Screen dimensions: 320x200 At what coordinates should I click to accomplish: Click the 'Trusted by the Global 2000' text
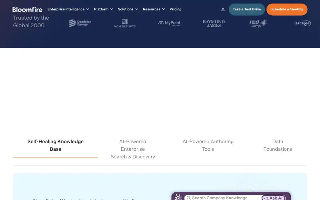click(x=31, y=22)
